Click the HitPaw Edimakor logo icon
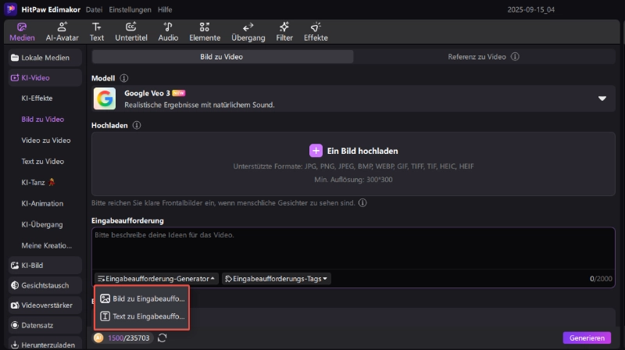 10,9
